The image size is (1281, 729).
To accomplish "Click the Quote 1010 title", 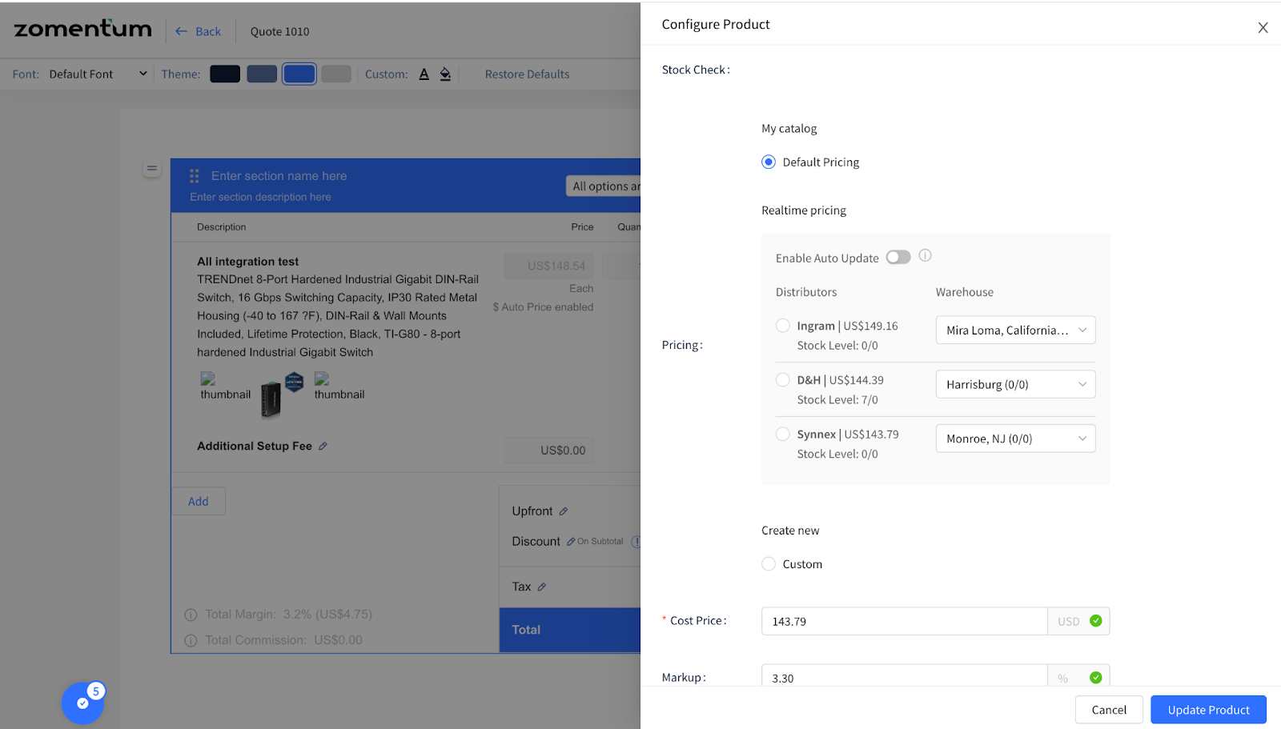I will click(x=279, y=31).
